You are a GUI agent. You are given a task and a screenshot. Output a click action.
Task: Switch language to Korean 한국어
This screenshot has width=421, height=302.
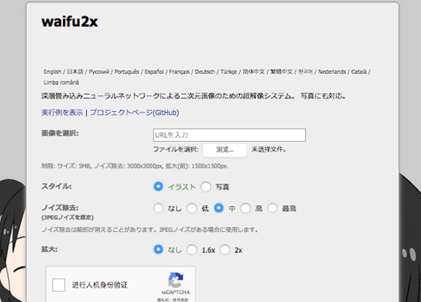click(x=305, y=72)
